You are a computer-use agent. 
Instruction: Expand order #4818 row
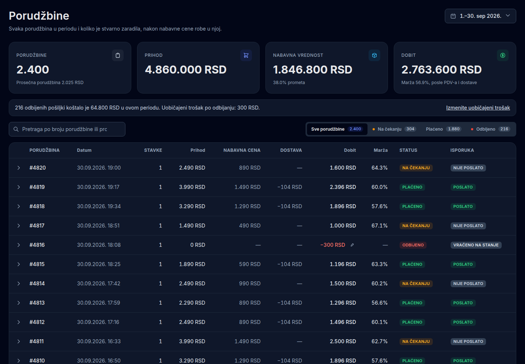pyautogui.click(x=19, y=206)
